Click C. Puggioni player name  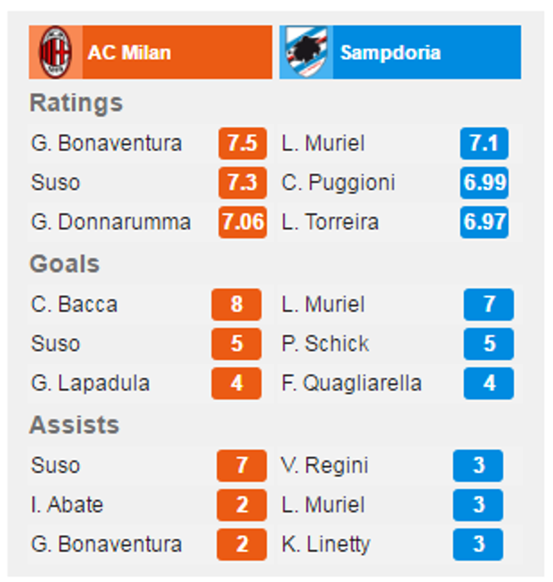[338, 183]
